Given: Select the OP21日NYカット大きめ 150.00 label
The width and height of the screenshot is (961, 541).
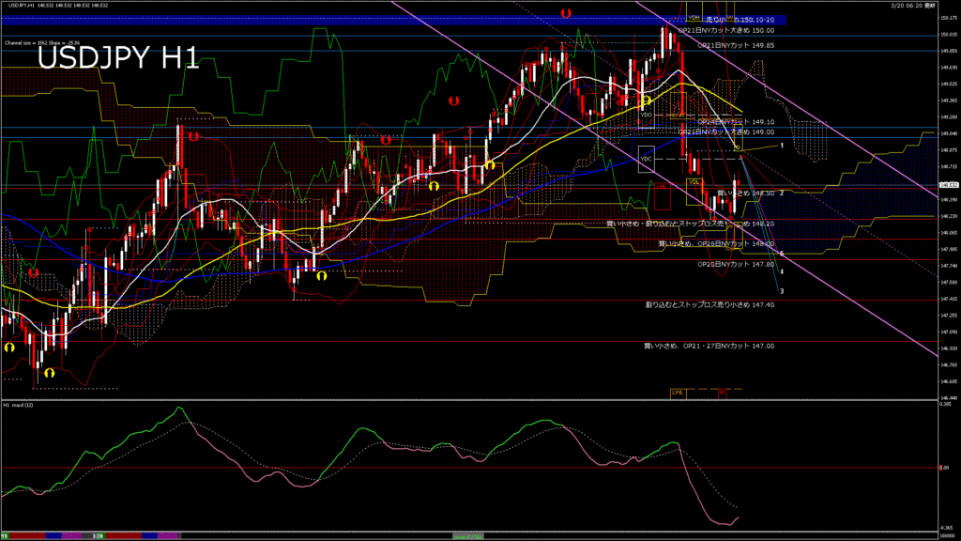Looking at the screenshot, I should pyautogui.click(x=726, y=31).
